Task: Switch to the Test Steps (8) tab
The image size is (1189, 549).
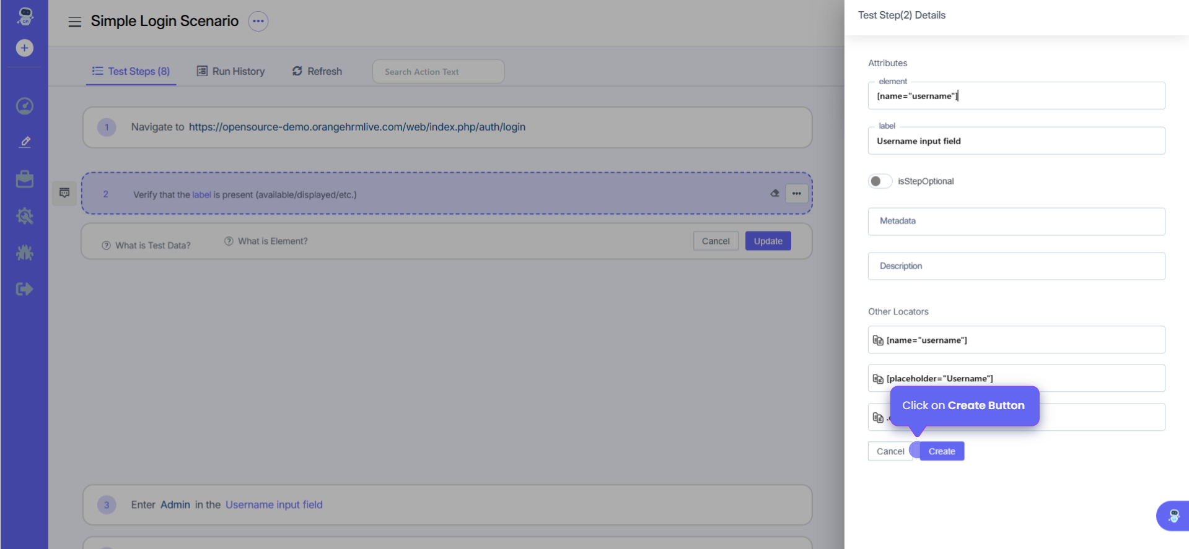Action: [x=131, y=71]
